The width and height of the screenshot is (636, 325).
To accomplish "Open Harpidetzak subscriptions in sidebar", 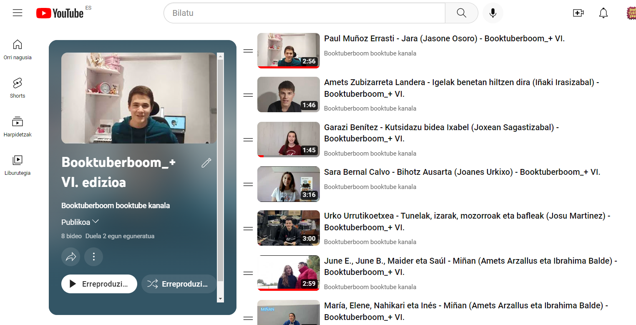I will (x=18, y=127).
